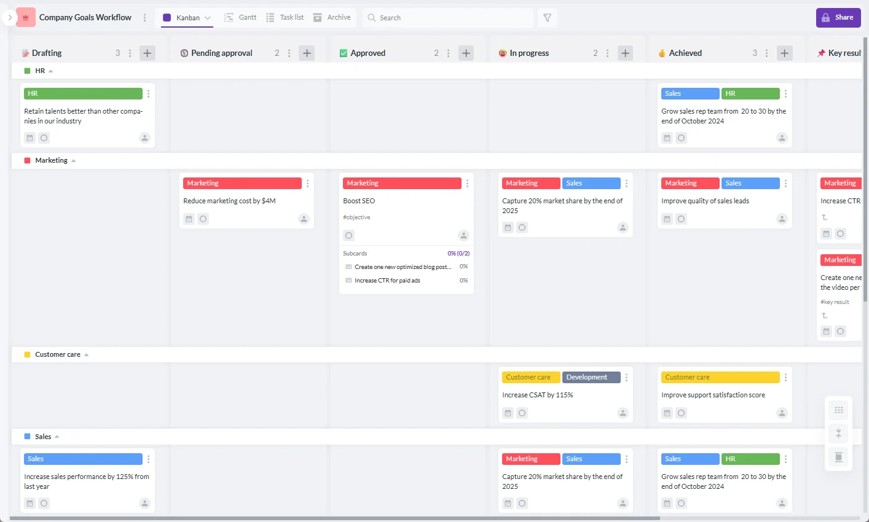Assign a user to Reduce marketing cost card
The height and width of the screenshot is (522, 869).
point(304,219)
